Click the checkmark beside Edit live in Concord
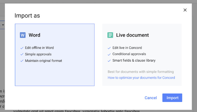 [109, 48]
